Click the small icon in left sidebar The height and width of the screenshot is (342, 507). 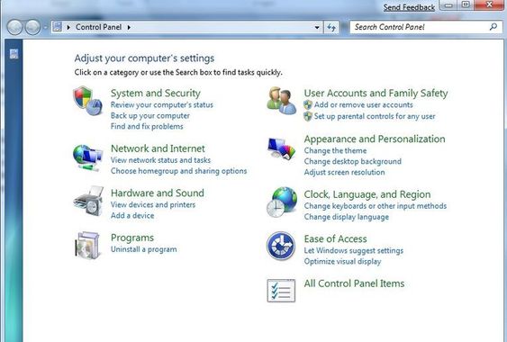click(14, 54)
